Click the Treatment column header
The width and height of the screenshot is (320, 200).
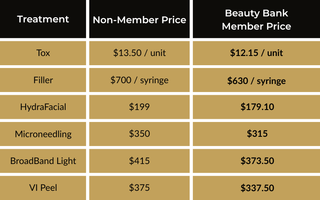tap(43, 19)
